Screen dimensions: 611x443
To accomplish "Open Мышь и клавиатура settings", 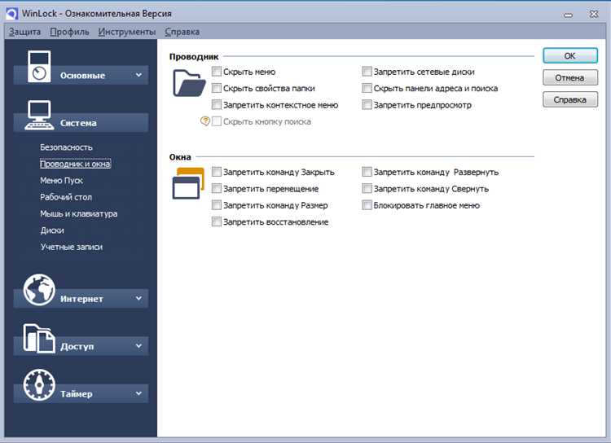I will [79, 214].
